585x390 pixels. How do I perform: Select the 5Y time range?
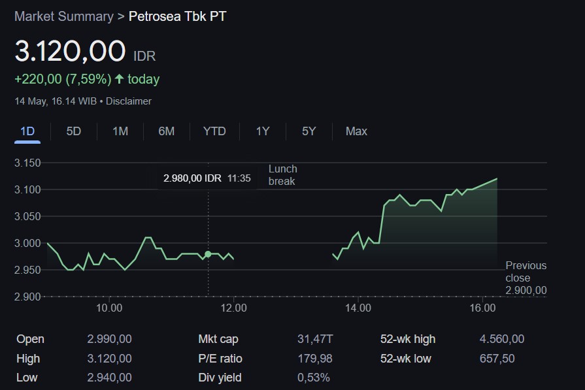(x=309, y=131)
